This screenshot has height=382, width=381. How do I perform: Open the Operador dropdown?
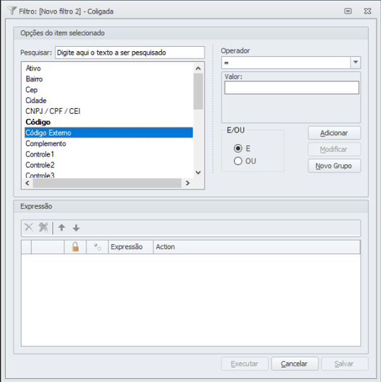coord(355,63)
